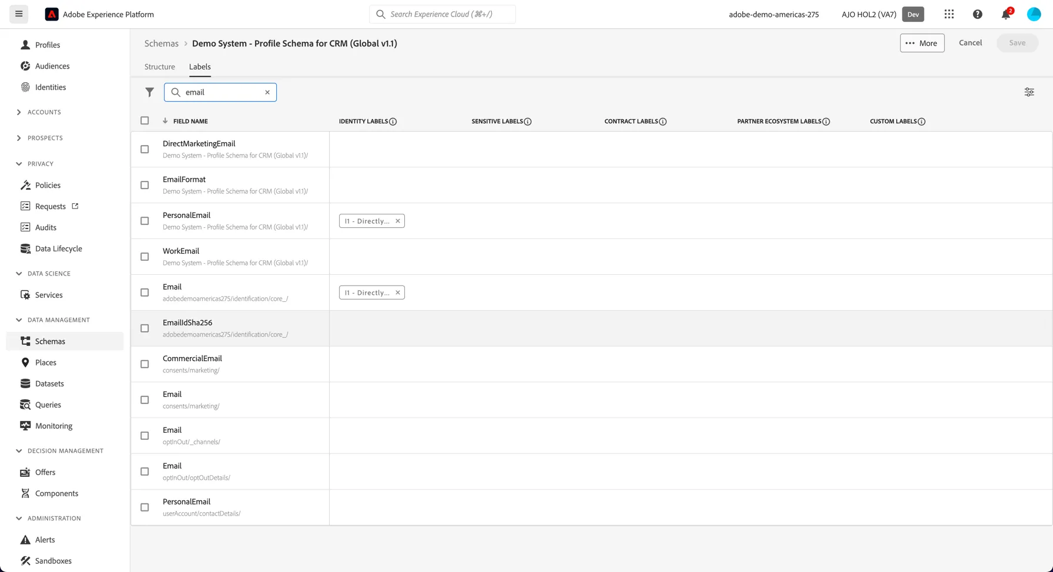Show Sensitive Labels info tooltip
1053x572 pixels.
[x=528, y=122]
